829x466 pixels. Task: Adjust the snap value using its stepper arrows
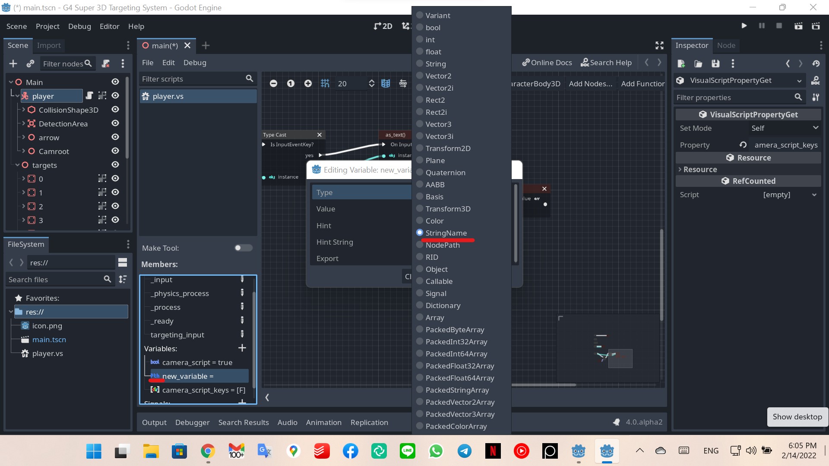tap(371, 83)
